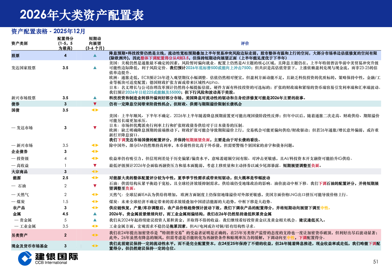Click the CCB International logo

(x=48, y=258)
